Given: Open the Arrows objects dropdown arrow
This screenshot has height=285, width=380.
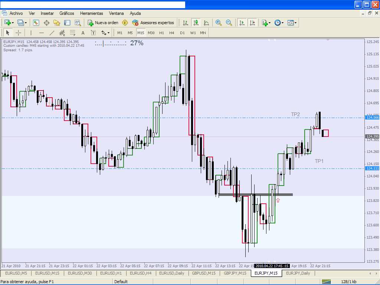Looking at the screenshot, I should 109,33.
